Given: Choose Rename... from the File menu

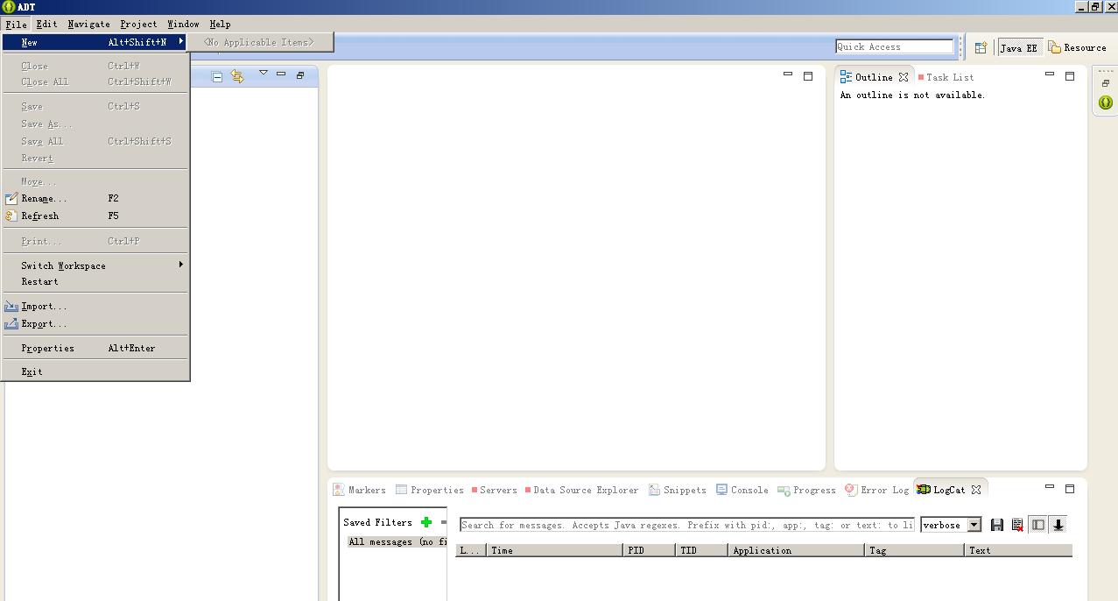Looking at the screenshot, I should 95,199.
